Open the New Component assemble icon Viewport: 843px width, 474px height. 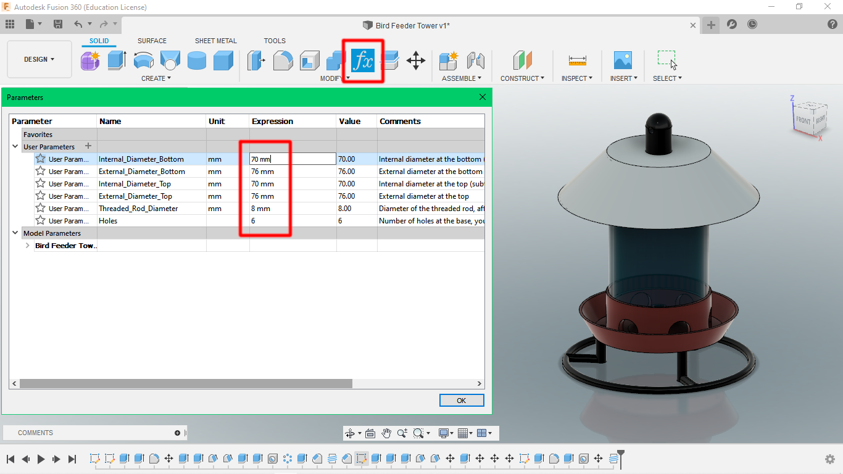[x=449, y=60]
